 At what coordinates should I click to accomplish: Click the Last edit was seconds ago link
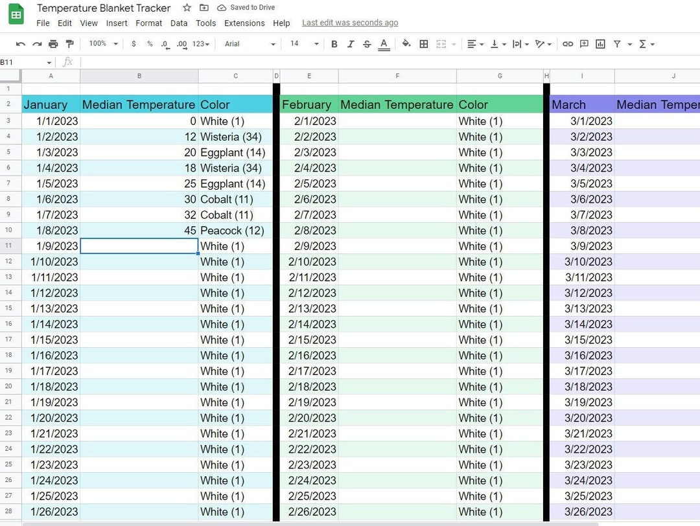350,22
